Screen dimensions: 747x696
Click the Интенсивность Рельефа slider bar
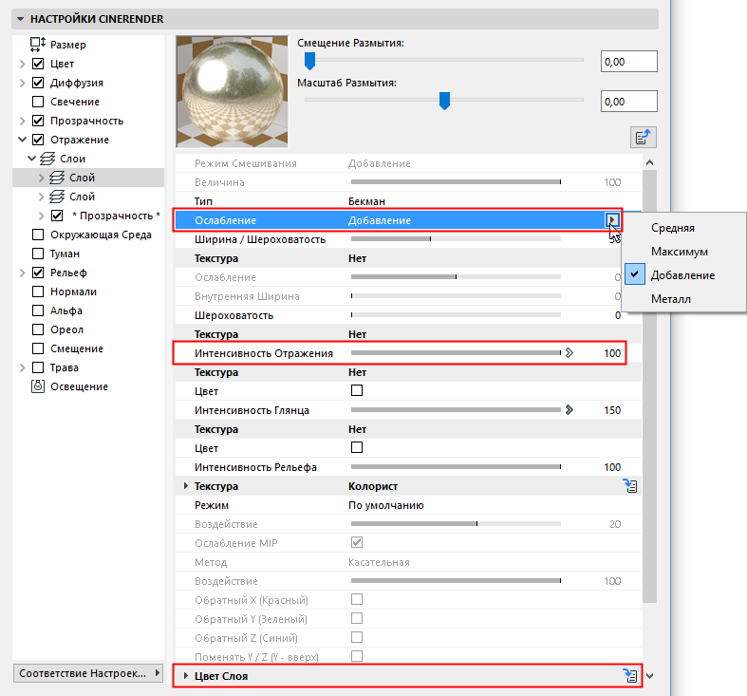[x=456, y=467]
